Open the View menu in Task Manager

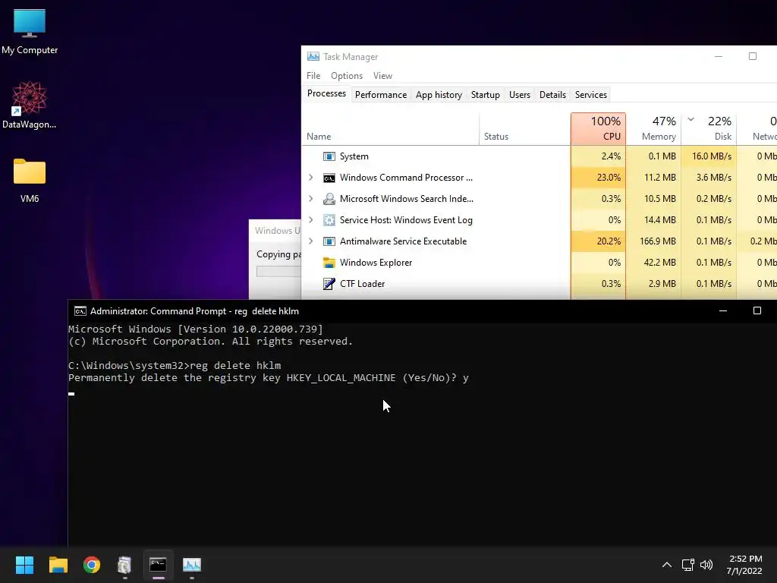click(382, 76)
